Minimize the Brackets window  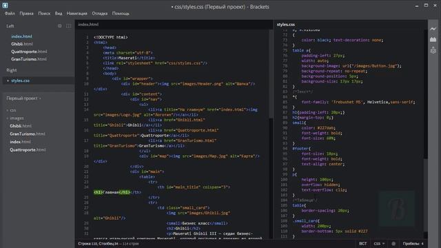pos(417,6)
